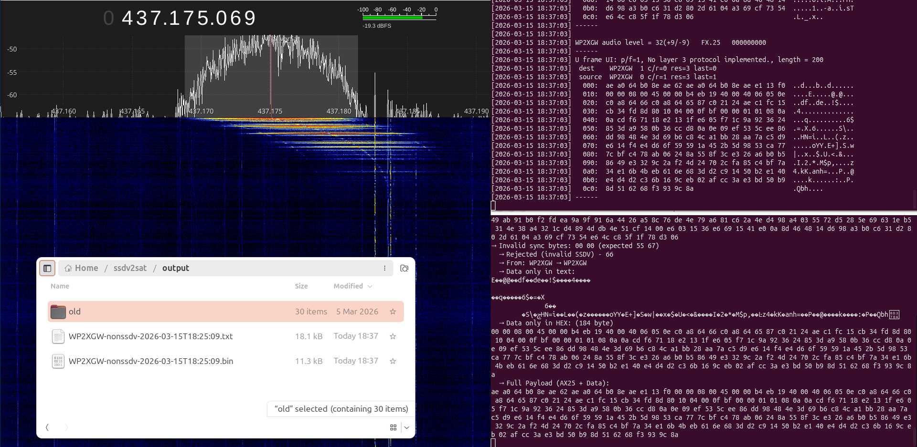917x447 pixels.
Task: Click the red tuning line in spectrum
Action: pos(271,76)
